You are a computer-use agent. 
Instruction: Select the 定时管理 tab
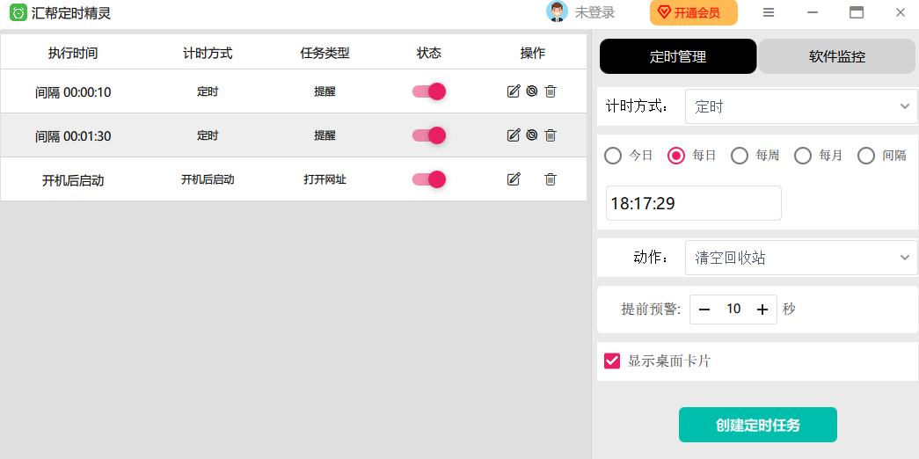[677, 56]
